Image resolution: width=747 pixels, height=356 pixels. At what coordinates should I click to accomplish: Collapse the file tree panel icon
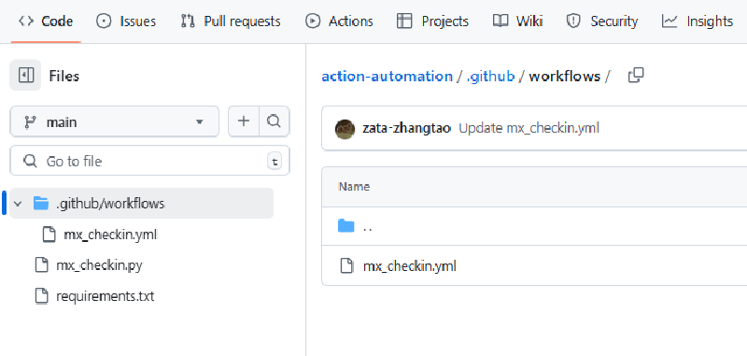point(25,76)
